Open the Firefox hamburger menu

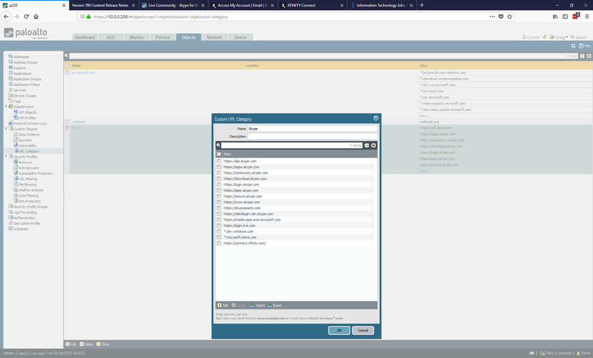(x=587, y=16)
